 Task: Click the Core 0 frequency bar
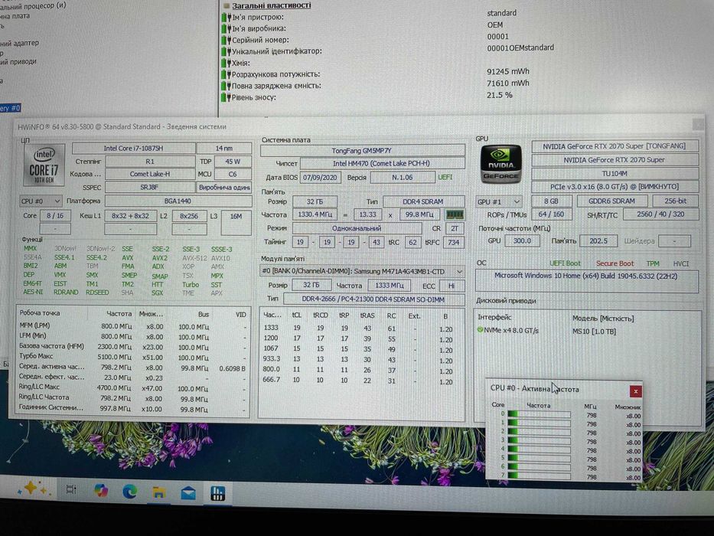click(540, 414)
